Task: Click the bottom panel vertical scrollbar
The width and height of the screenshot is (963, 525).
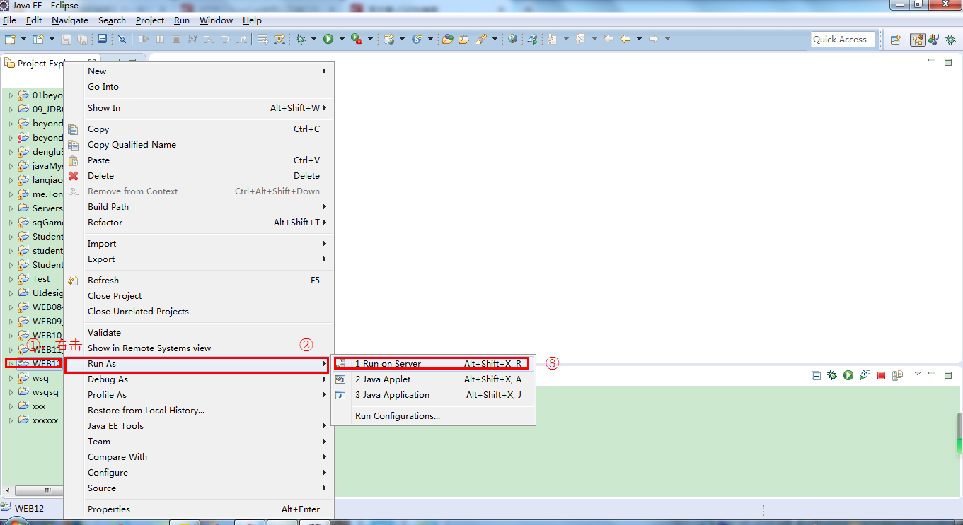Action: 959,433
